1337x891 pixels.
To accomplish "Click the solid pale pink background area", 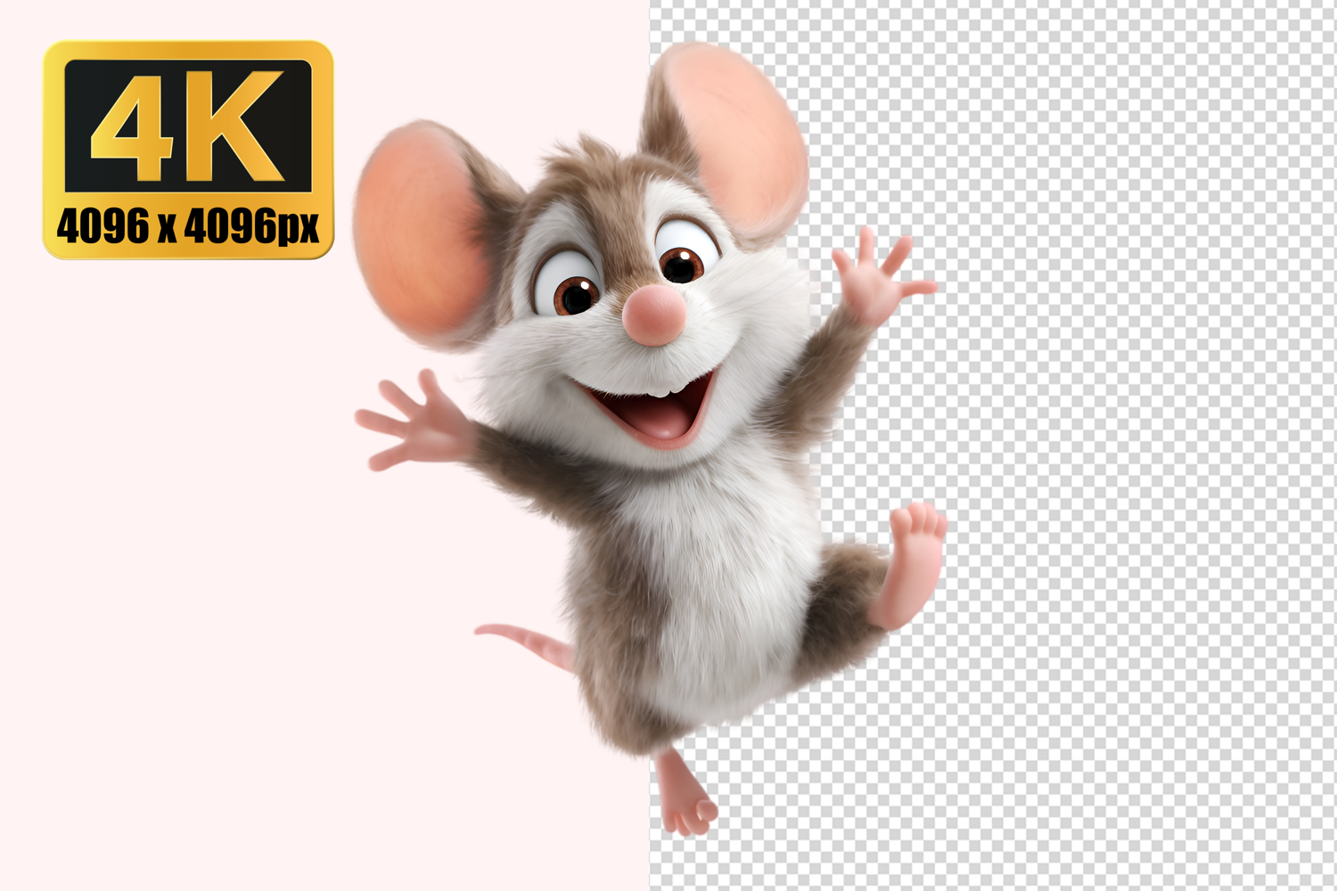I will click(223, 579).
